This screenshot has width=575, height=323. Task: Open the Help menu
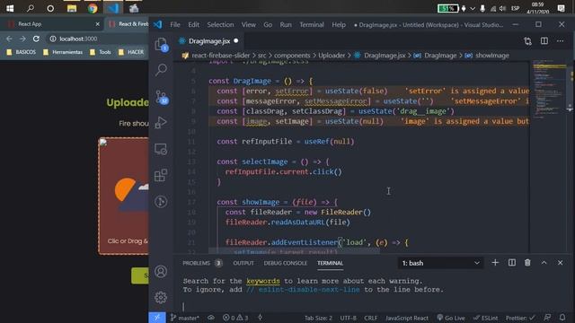pos(339,24)
